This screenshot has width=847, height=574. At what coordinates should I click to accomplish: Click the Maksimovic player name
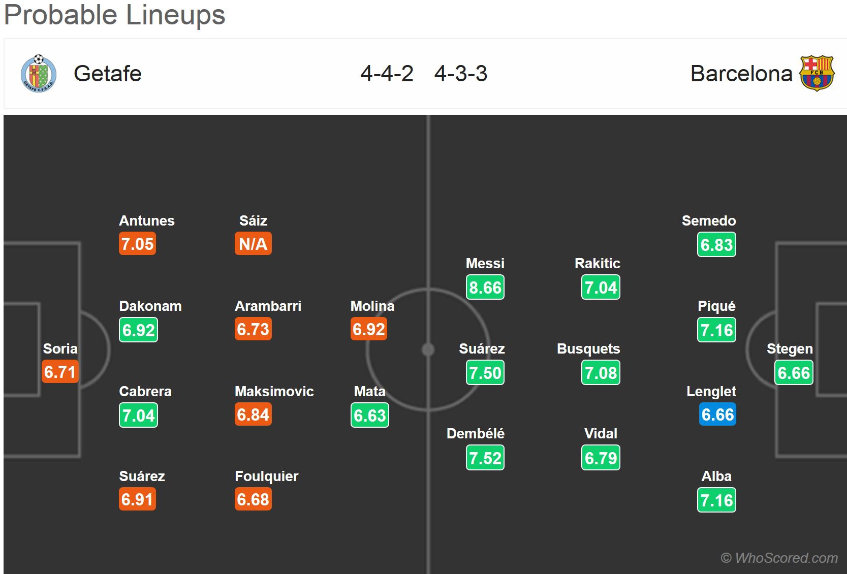click(274, 392)
